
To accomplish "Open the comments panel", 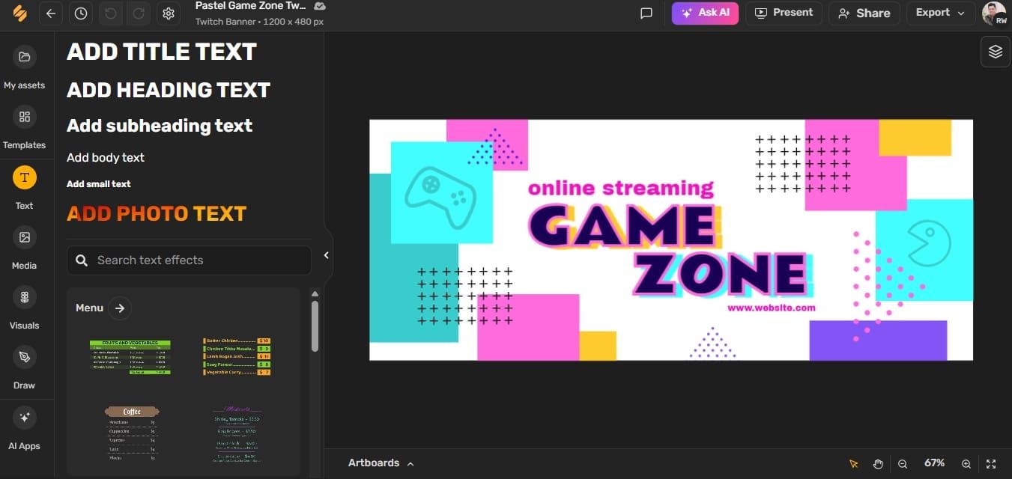I will click(x=646, y=13).
